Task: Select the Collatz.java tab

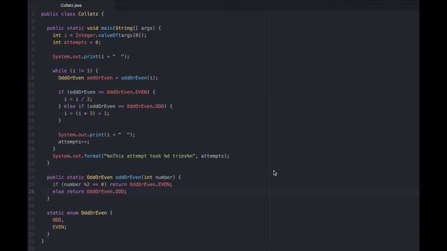Action: click(x=71, y=5)
